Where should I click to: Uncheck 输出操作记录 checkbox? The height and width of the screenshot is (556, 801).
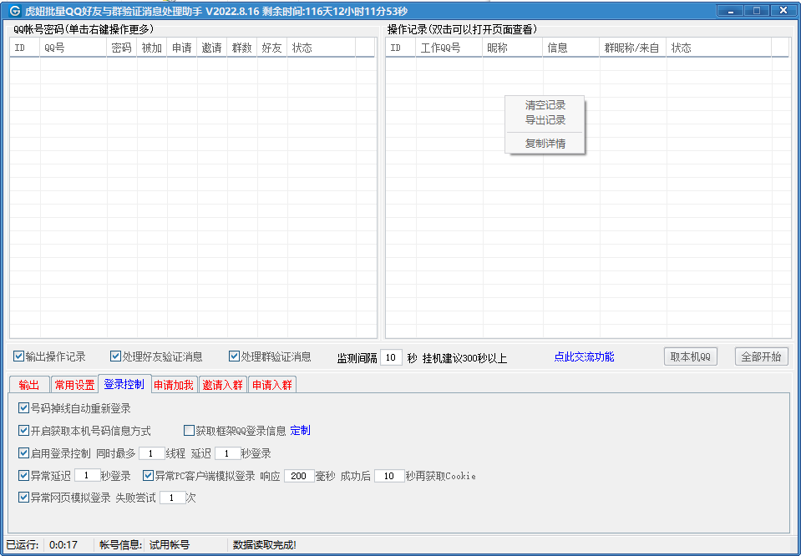tap(19, 356)
